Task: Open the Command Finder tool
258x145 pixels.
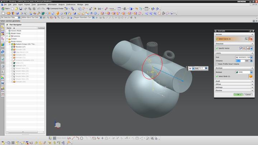Action: click(x=55, y=9)
